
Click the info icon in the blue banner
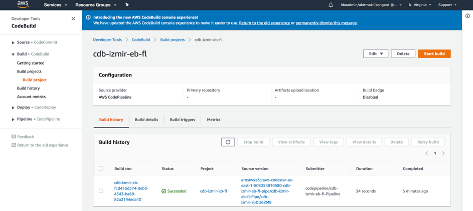pyautogui.click(x=88, y=17)
